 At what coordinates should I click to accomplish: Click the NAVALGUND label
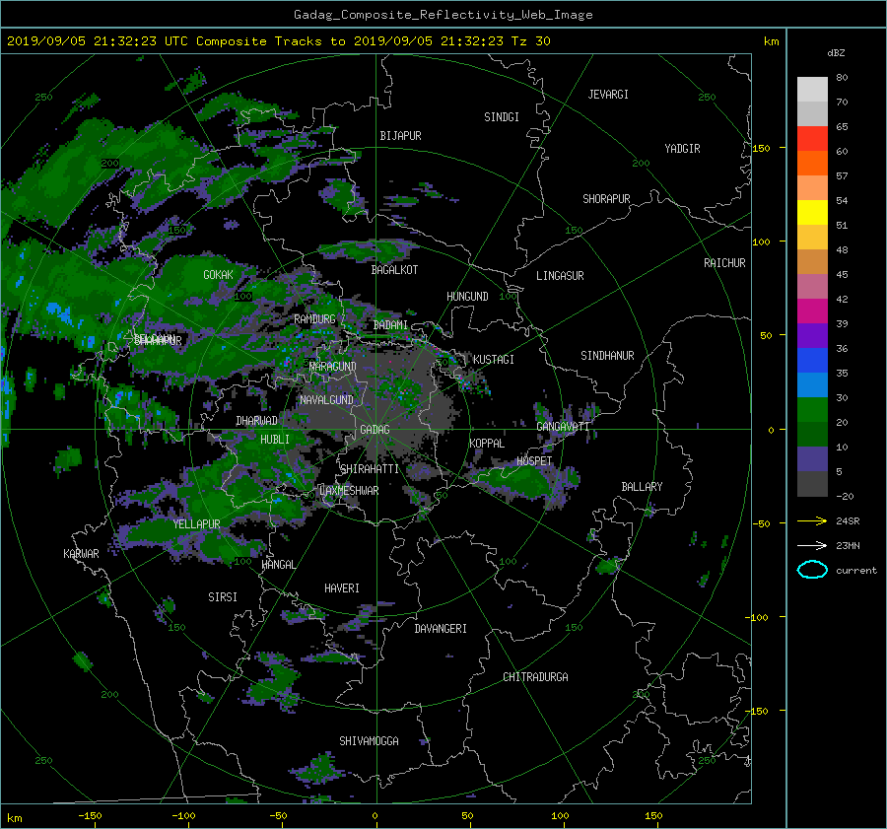pyautogui.click(x=326, y=400)
